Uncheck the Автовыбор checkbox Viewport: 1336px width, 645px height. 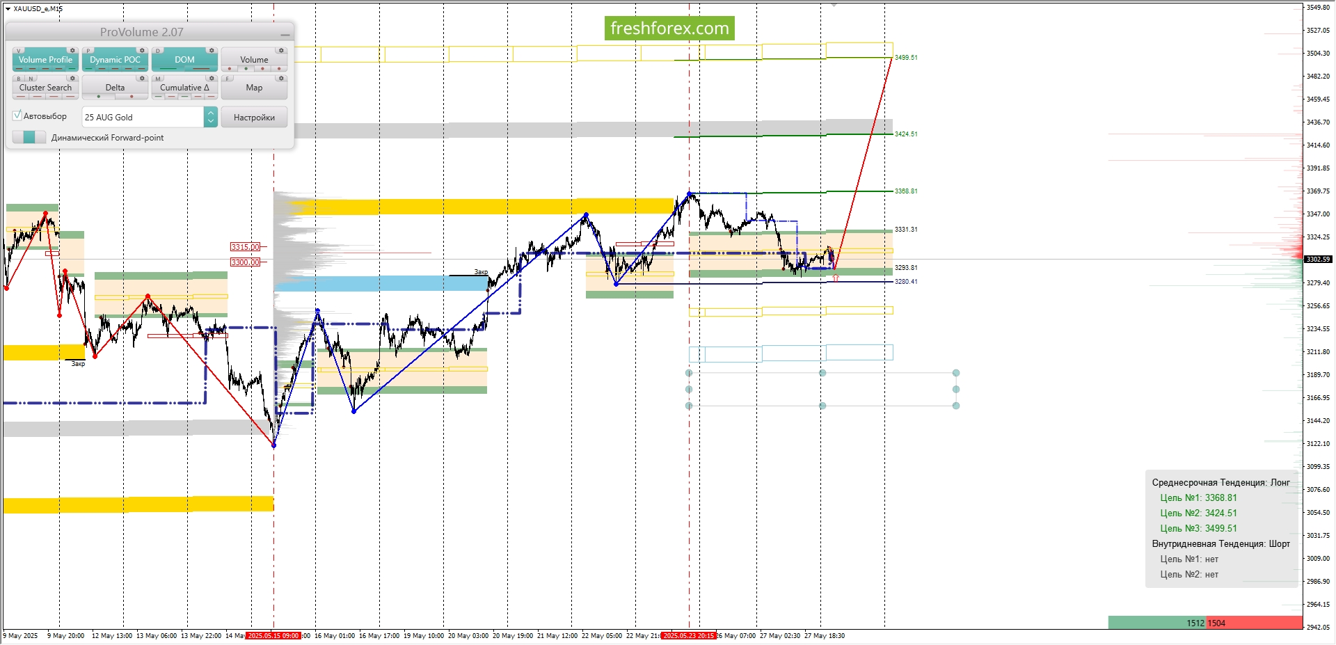(x=17, y=116)
